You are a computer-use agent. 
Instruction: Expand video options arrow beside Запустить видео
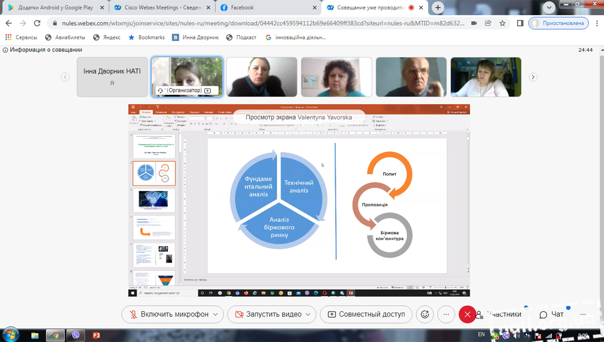click(x=308, y=314)
